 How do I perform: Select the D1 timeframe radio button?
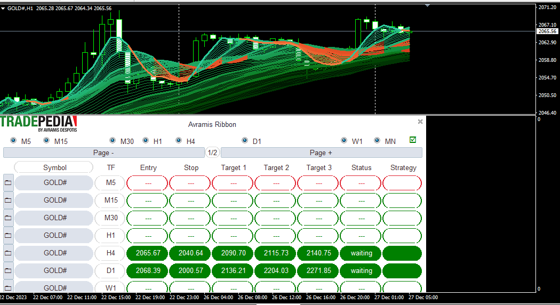(x=245, y=140)
